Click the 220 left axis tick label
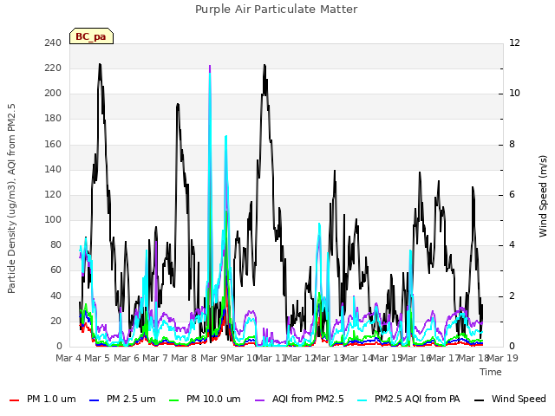 click(x=53, y=68)
